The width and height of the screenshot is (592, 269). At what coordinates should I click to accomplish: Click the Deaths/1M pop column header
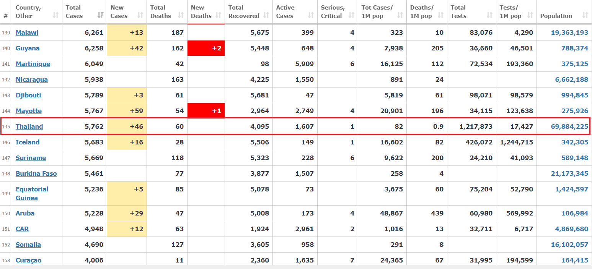422,11
